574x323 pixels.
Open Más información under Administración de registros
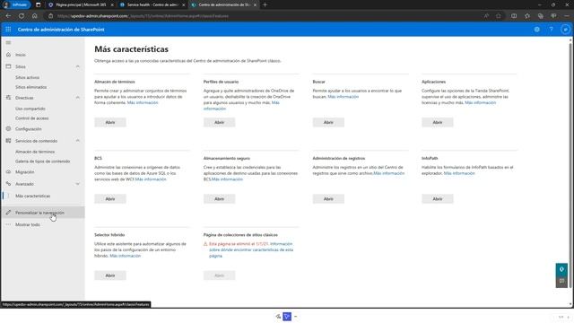[389, 173]
